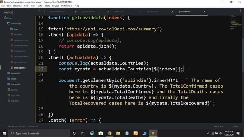Expand the asyn folder in sidebar
Image resolution: width=244 pixels, height=137 pixels.
[11, 29]
